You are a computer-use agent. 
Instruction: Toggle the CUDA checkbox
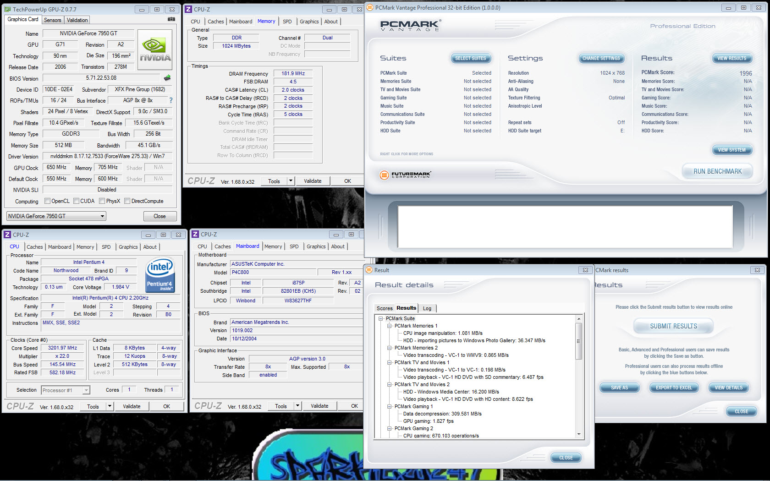pos(77,201)
